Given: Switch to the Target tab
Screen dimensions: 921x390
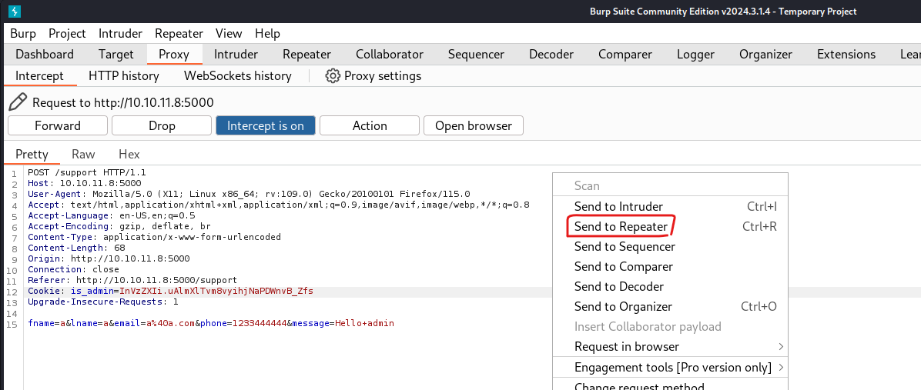Looking at the screenshot, I should click(x=116, y=55).
